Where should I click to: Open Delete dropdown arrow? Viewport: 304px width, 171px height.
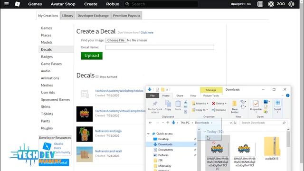226,104
